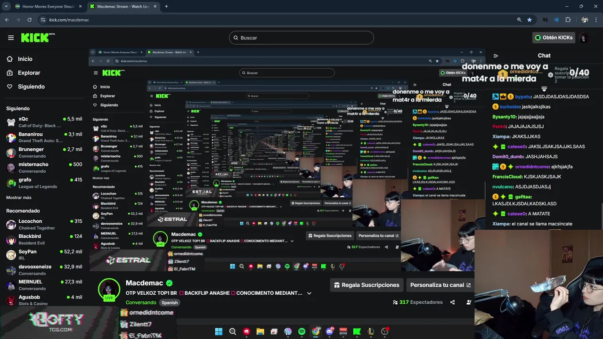Open the Kick profile avatar menu
The width and height of the screenshot is (603, 339).
coord(584,38)
